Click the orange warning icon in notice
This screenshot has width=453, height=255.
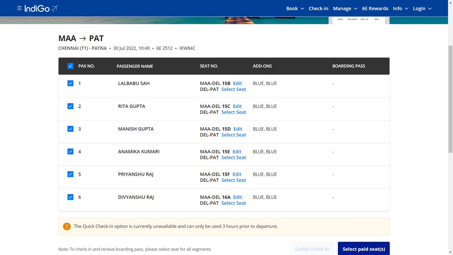[x=67, y=226]
